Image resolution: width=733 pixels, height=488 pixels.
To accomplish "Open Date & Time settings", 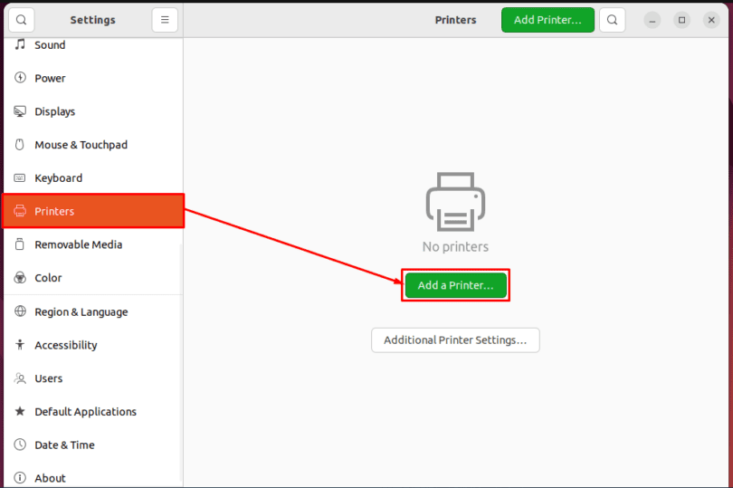I will click(x=92, y=445).
